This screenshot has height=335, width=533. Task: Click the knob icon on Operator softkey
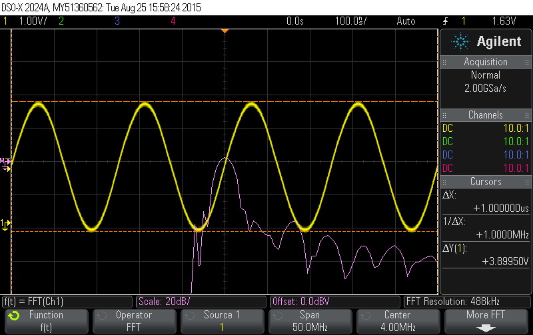[102, 316]
